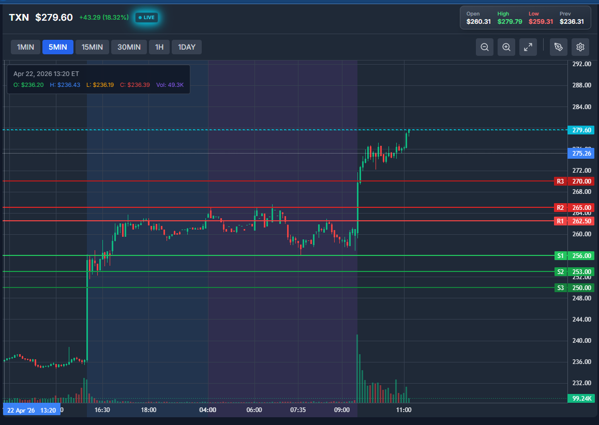This screenshot has height=425, width=599.
Task: Select the R1 262.50 resistance label
Action: [x=574, y=221]
